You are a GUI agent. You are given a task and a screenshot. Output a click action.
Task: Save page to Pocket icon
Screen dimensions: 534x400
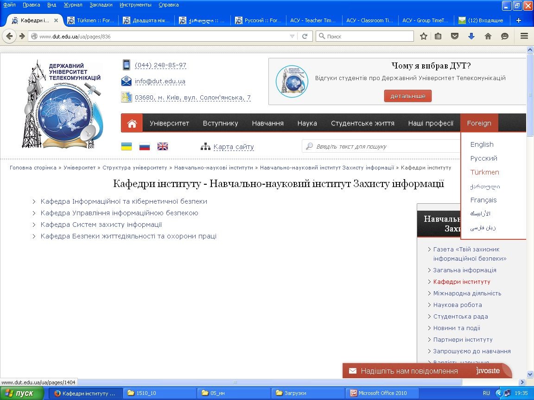tap(455, 36)
